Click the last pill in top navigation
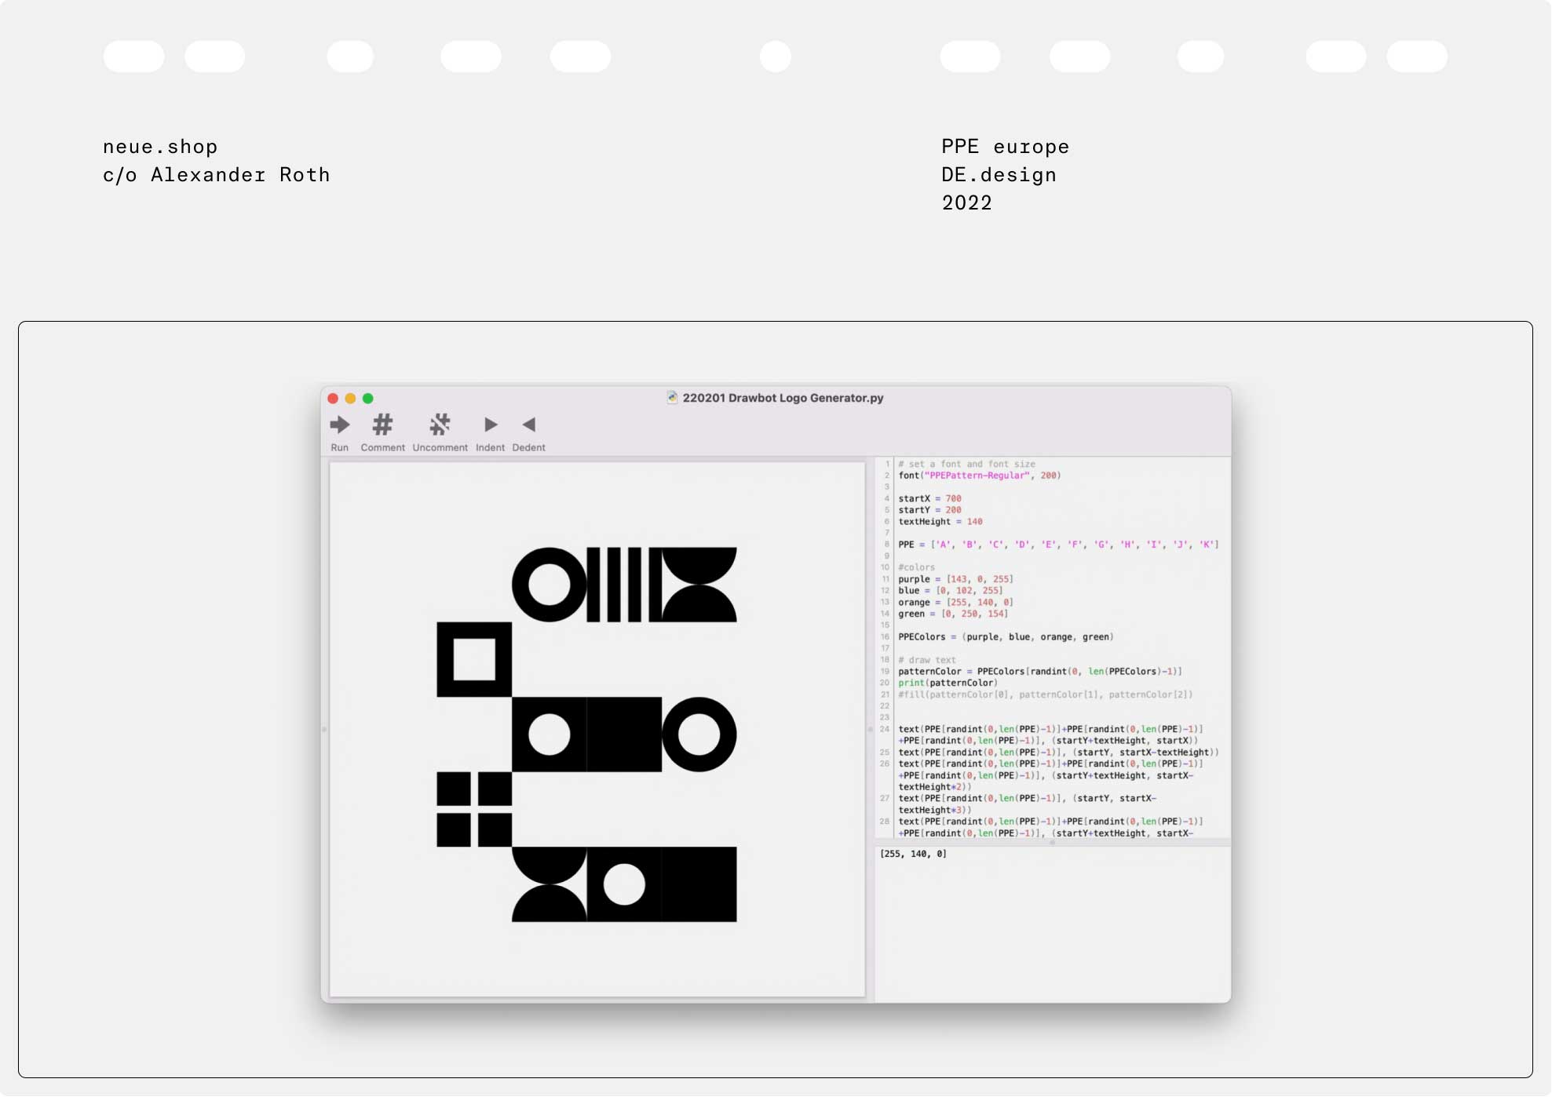This screenshot has height=1097, width=1552. 1416,56
